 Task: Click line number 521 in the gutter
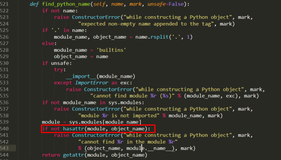4,4
